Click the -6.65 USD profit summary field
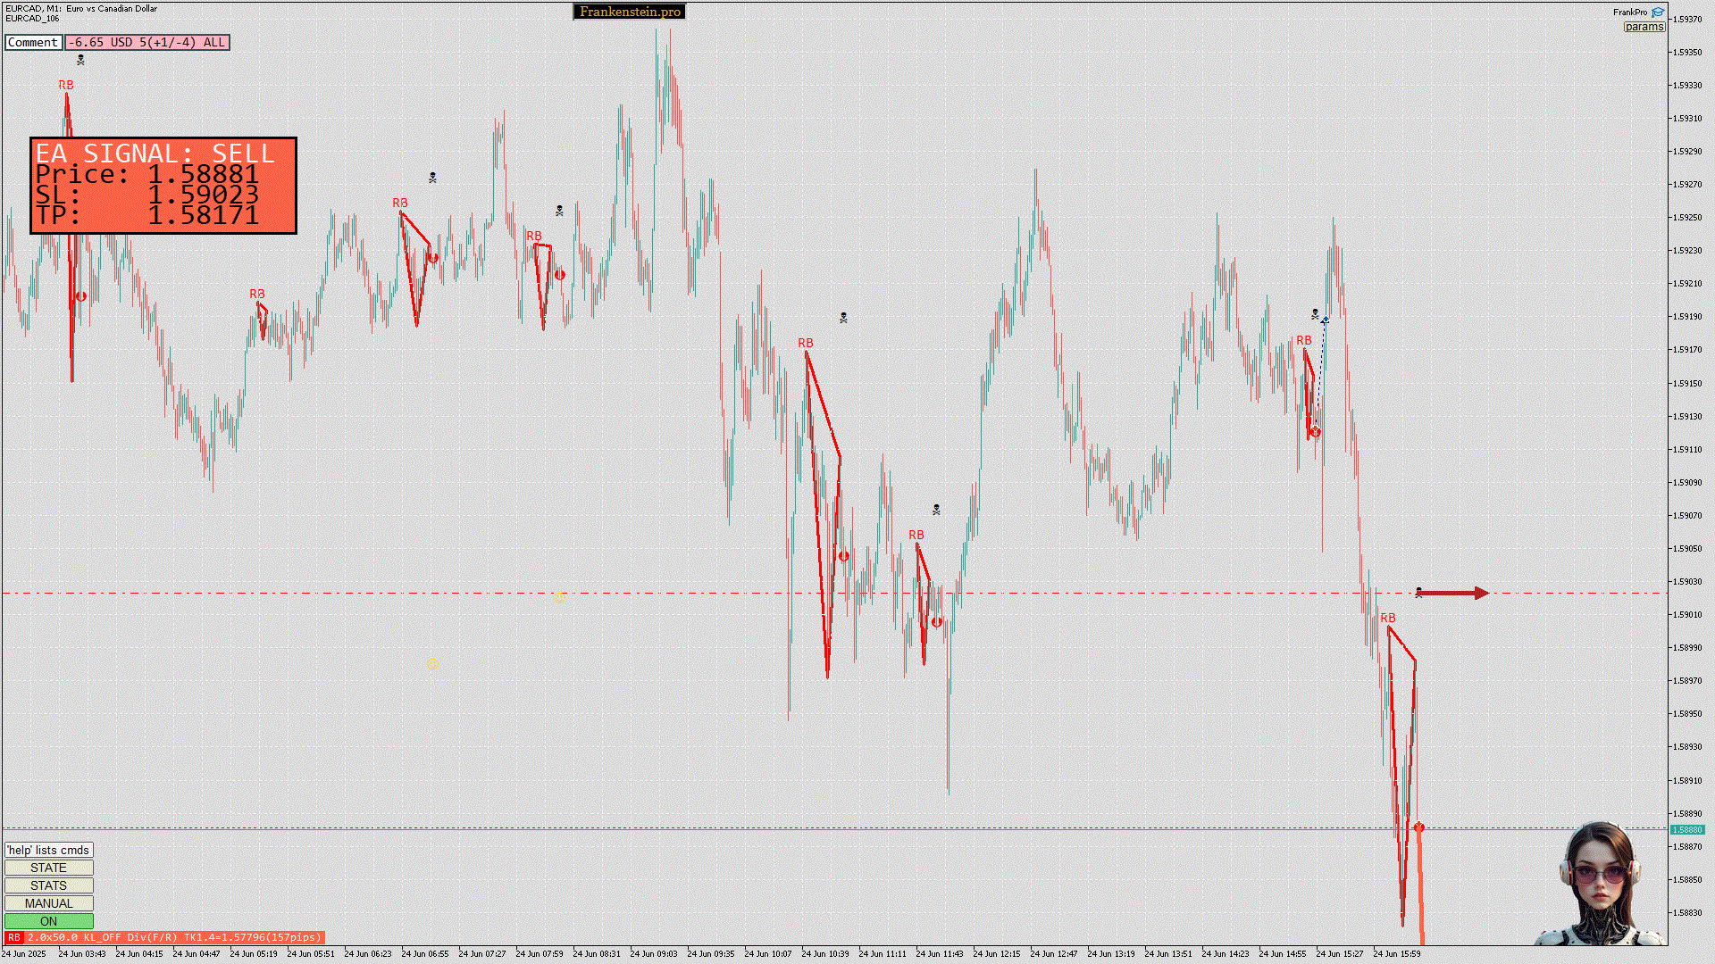This screenshot has width=1715, height=964. (147, 42)
